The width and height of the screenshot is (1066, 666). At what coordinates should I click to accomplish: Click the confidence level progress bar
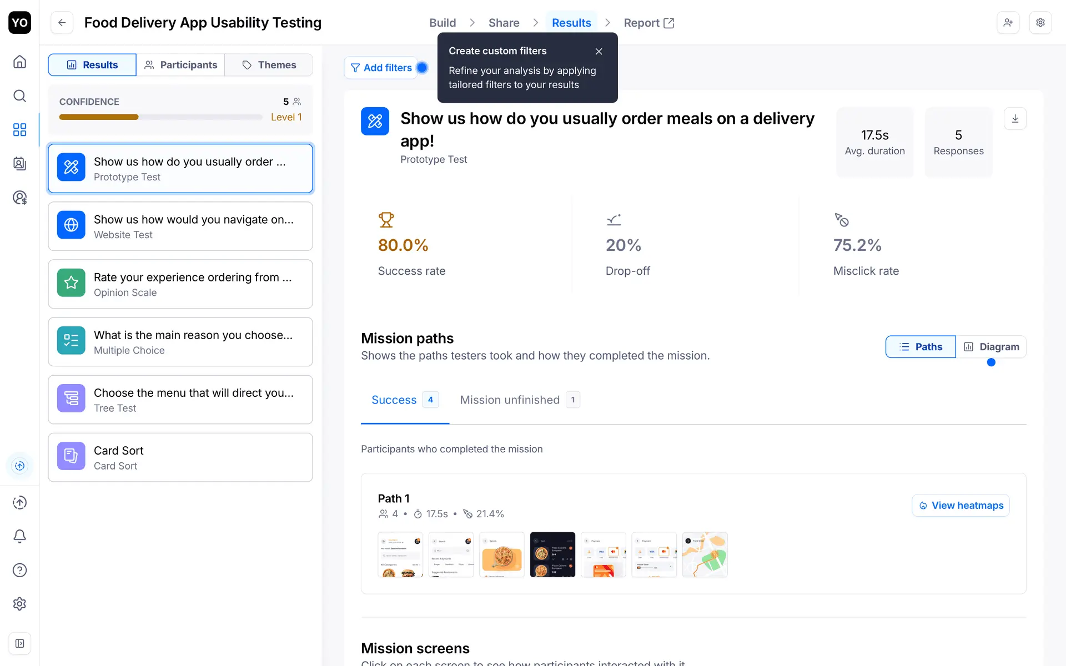coord(160,117)
